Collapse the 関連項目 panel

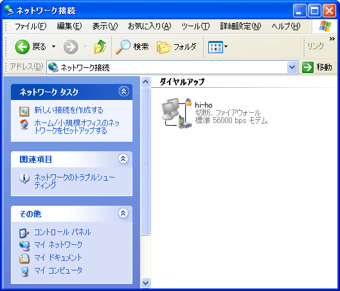123,159
